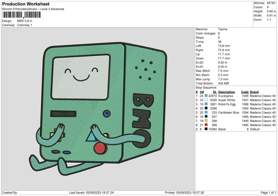Click the stitch count "10382" for Black
The height and width of the screenshot is (196, 278).
point(213,129)
